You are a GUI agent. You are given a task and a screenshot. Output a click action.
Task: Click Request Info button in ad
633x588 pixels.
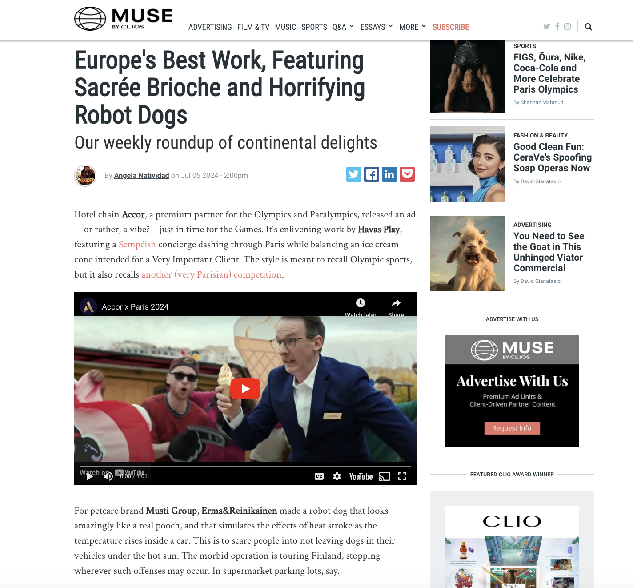point(512,428)
